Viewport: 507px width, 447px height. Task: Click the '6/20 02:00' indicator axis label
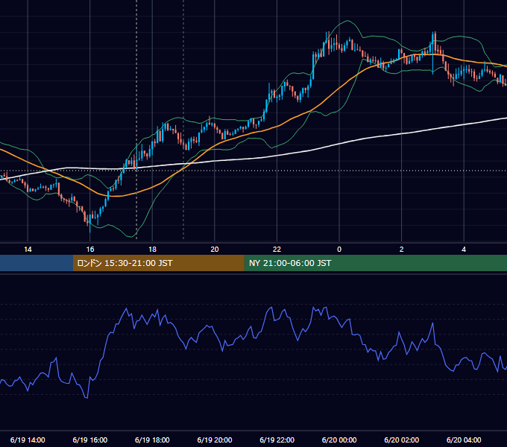pos(402,440)
